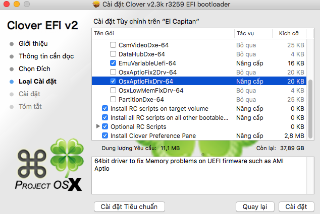
Task: Click Cài đặt Tiêu chuẩn button
Action: (x=129, y=206)
